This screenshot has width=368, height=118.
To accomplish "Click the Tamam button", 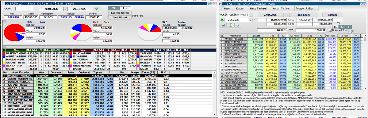I will click(332, 15).
